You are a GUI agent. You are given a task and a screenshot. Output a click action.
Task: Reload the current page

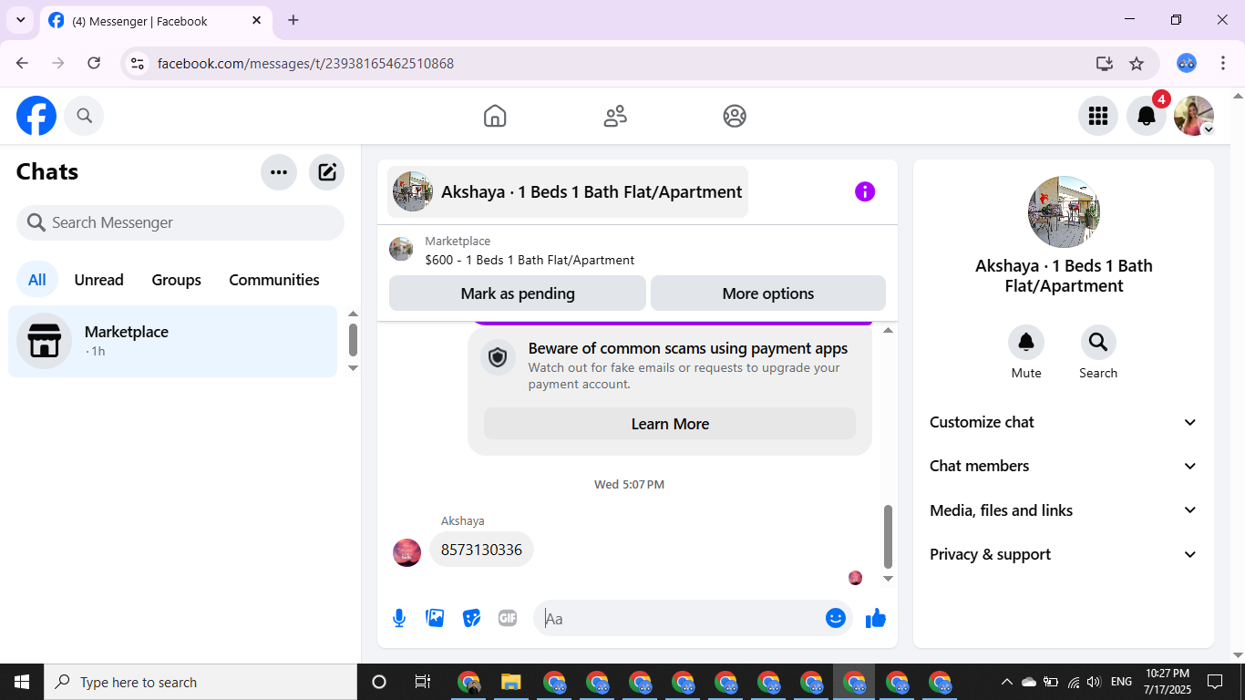point(94,63)
